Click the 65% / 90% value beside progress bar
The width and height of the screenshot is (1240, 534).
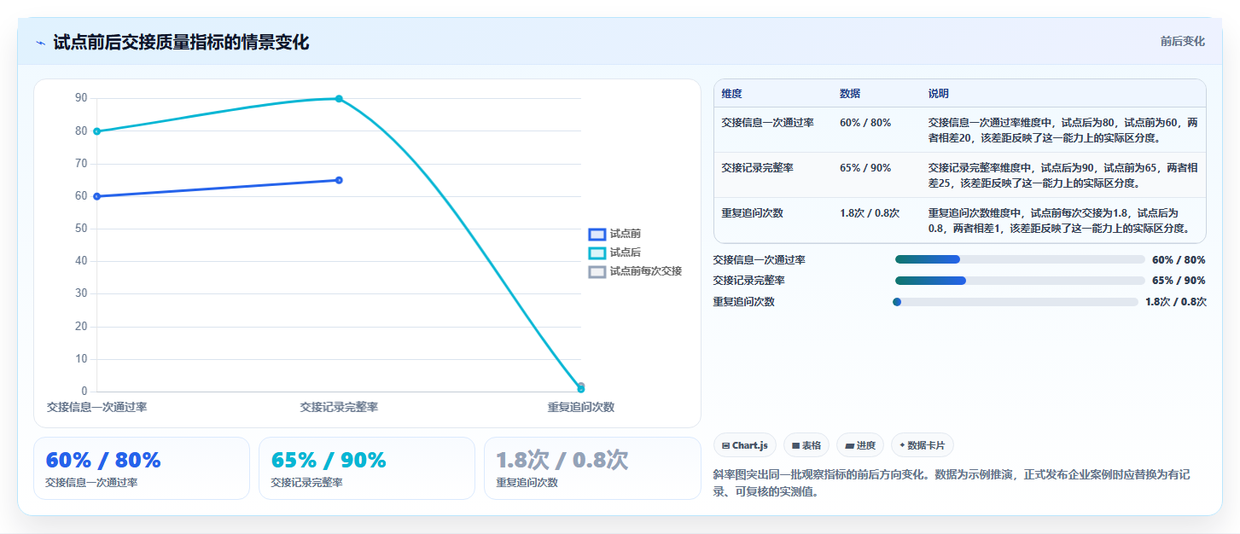pos(1179,281)
